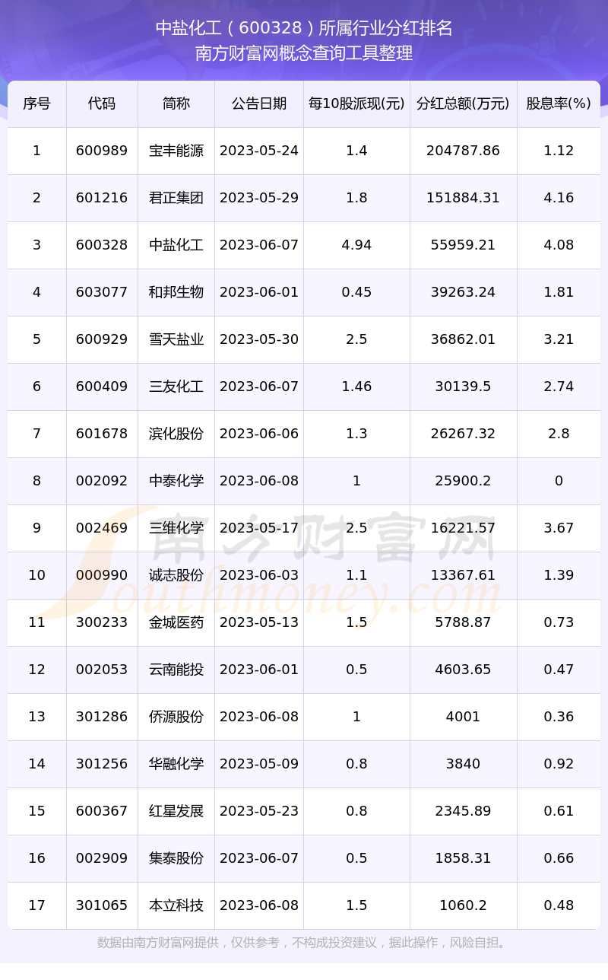The width and height of the screenshot is (608, 980).
Task: Click the 云南能投 name cell
Action: coord(176,670)
